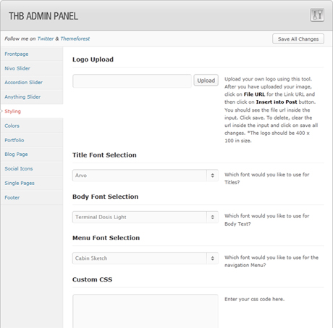Click the Menu Font Selection heading

106,238
